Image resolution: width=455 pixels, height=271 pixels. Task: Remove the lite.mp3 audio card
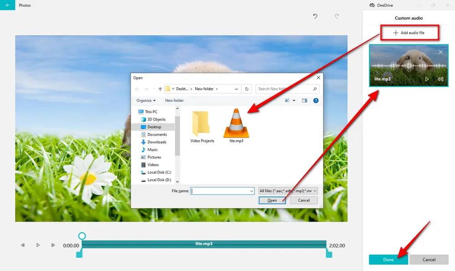(440, 52)
